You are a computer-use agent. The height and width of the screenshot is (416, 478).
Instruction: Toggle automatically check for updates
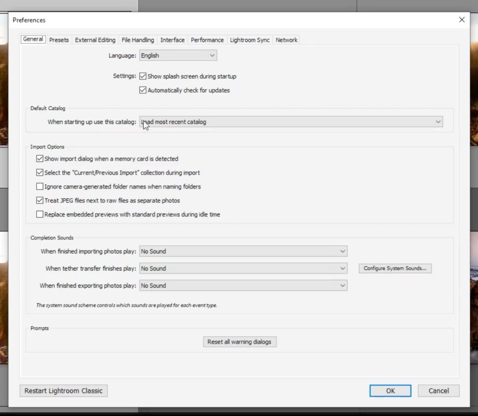coord(143,90)
